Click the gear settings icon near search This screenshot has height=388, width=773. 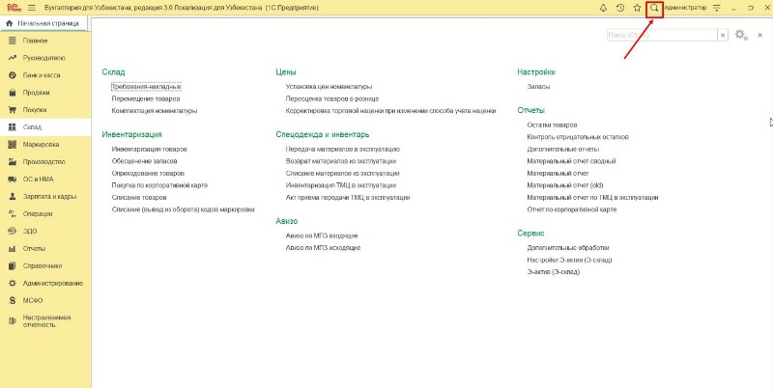(740, 35)
